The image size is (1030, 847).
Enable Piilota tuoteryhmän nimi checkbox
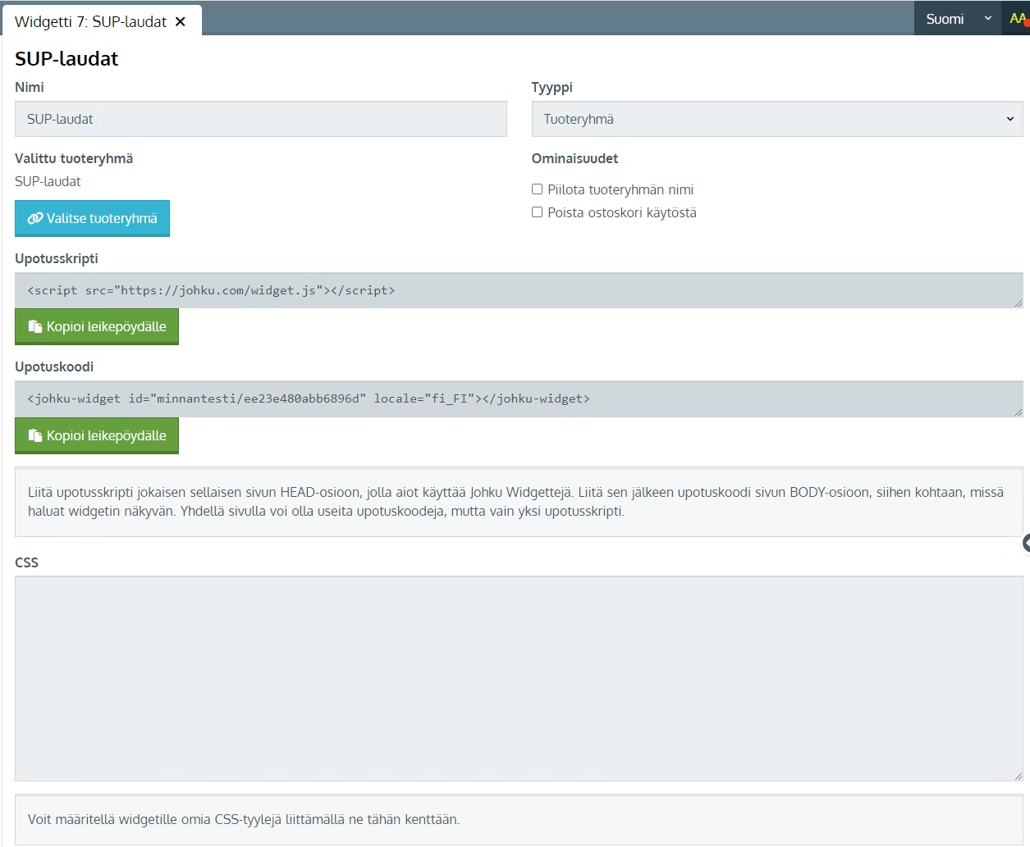[538, 189]
